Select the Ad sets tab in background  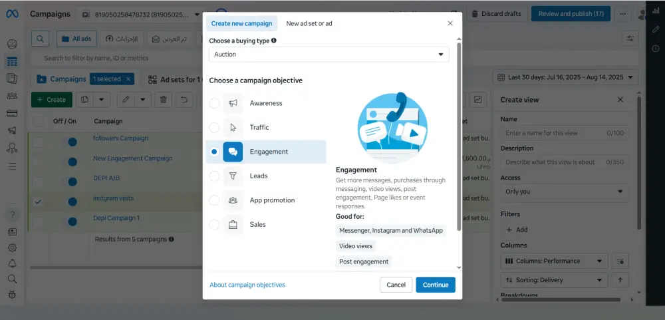point(175,79)
